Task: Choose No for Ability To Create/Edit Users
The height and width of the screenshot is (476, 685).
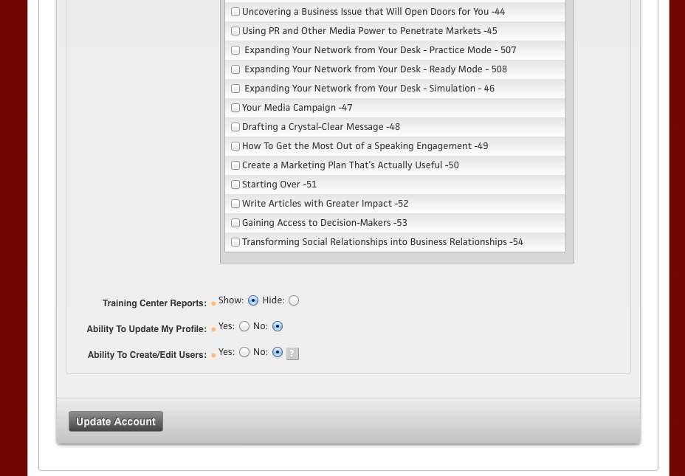Action: tap(278, 352)
